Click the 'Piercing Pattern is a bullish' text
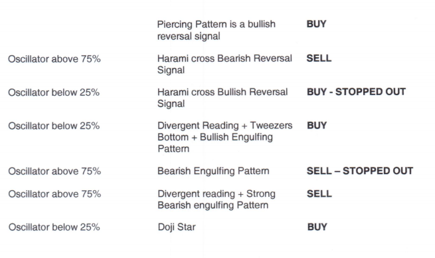 [216, 25]
